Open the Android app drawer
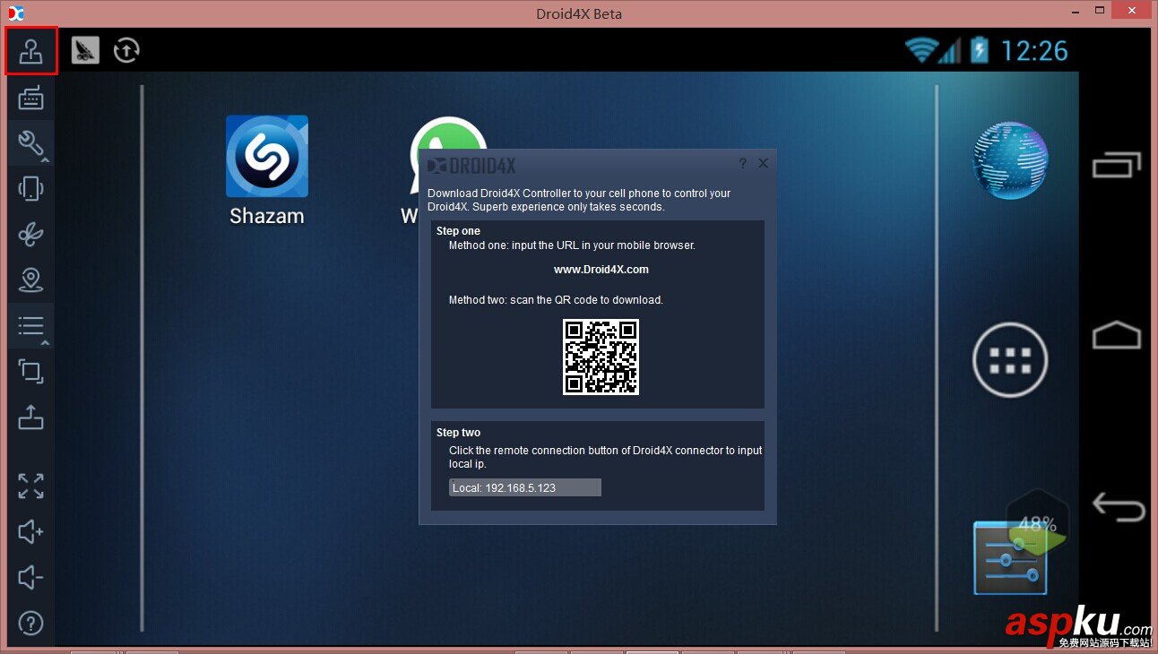1158x654 pixels. [1011, 359]
